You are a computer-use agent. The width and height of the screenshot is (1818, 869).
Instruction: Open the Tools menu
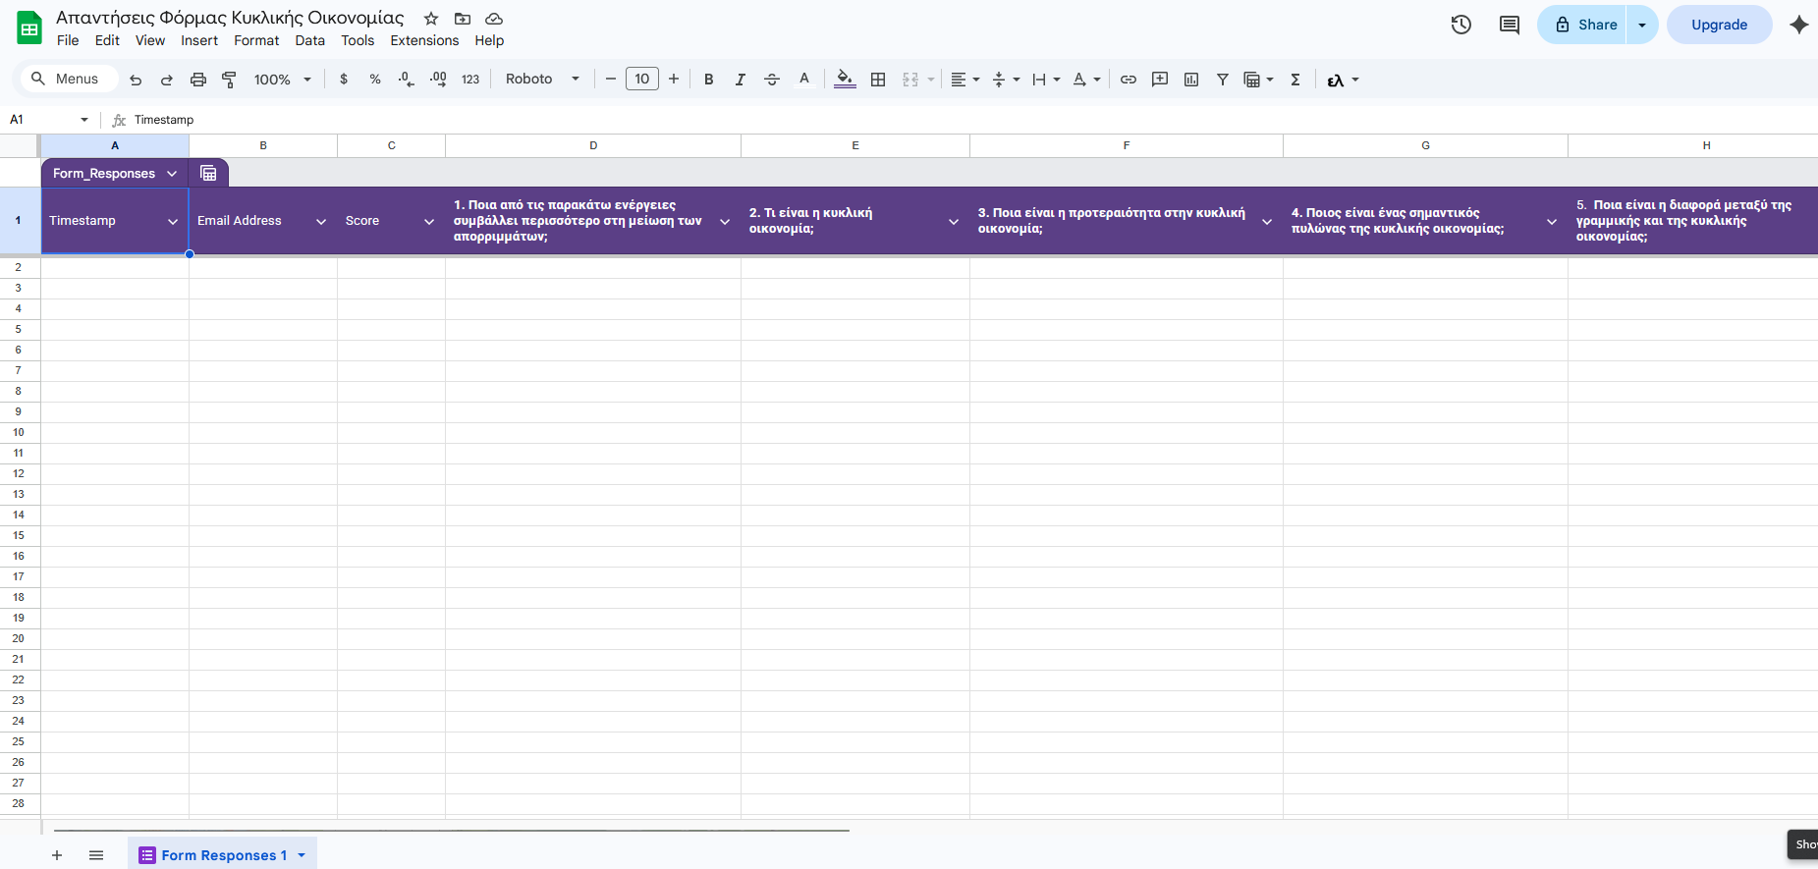[358, 40]
